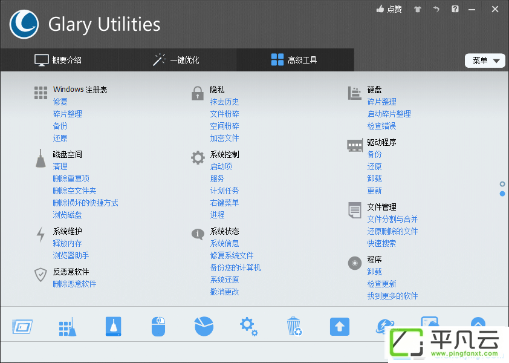Screen dimensions: 509x363
Task: Click the double gears icon in bottom bar
Action: 249,327
